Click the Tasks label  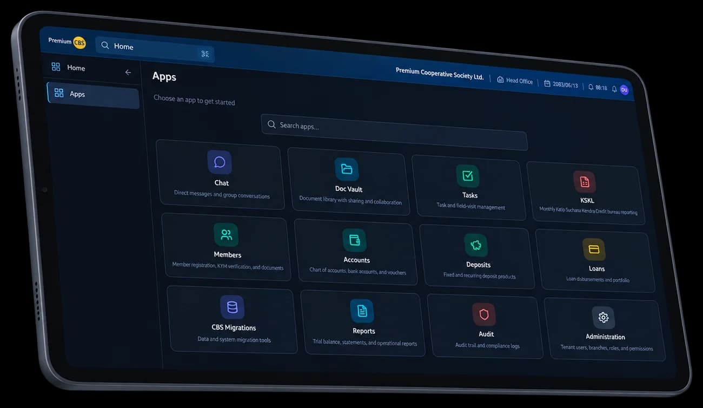tap(470, 195)
